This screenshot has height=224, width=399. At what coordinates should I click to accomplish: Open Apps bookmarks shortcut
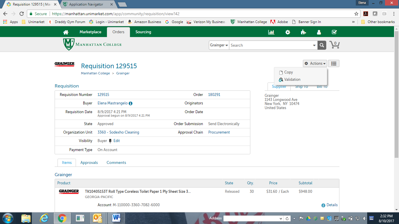[11, 22]
